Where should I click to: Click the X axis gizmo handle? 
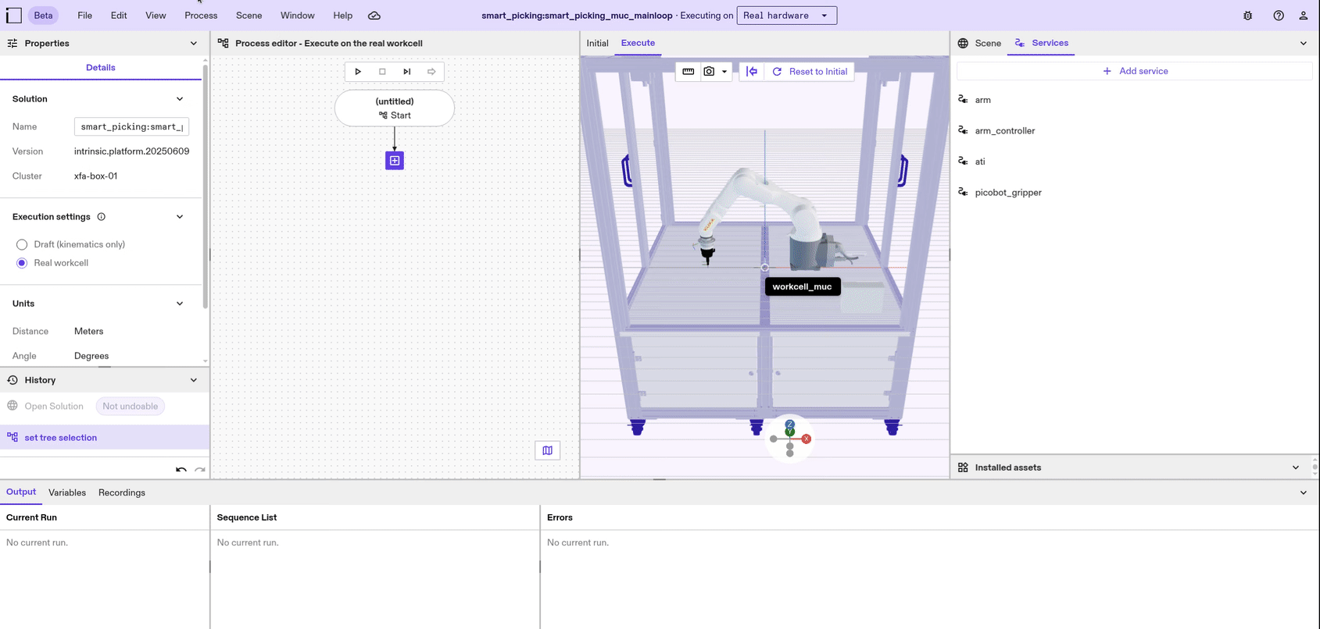[807, 439]
